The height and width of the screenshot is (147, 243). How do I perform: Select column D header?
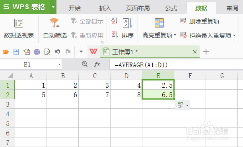pyautogui.click(x=126, y=76)
